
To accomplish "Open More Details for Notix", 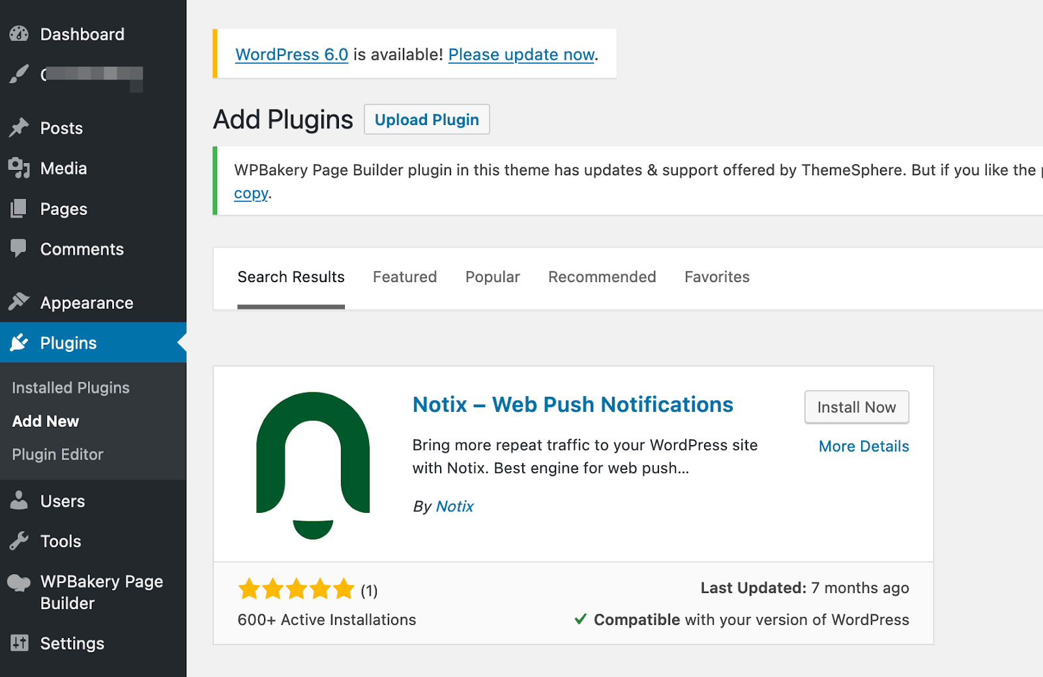I will 864,446.
